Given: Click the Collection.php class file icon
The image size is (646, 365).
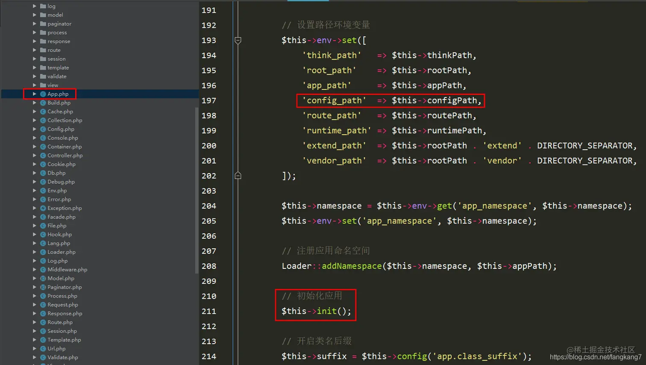Looking at the screenshot, I should coord(43,120).
